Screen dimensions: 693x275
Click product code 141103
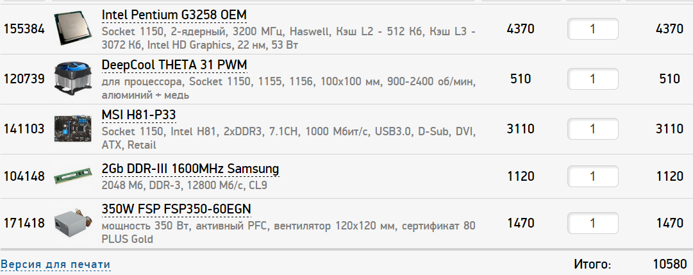[x=24, y=129]
